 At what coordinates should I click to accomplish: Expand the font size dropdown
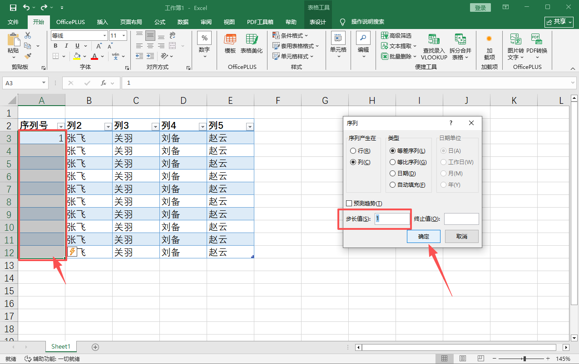(x=124, y=35)
